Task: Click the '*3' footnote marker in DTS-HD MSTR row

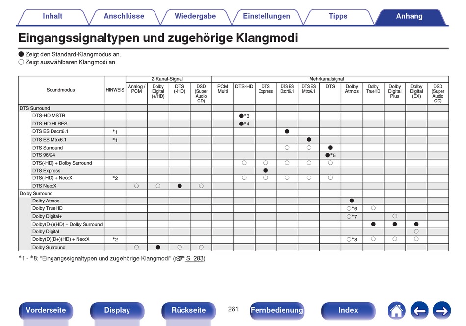Action: (x=247, y=116)
